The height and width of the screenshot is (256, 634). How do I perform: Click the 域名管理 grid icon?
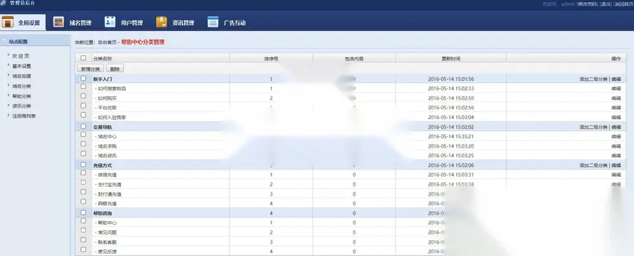tap(58, 22)
